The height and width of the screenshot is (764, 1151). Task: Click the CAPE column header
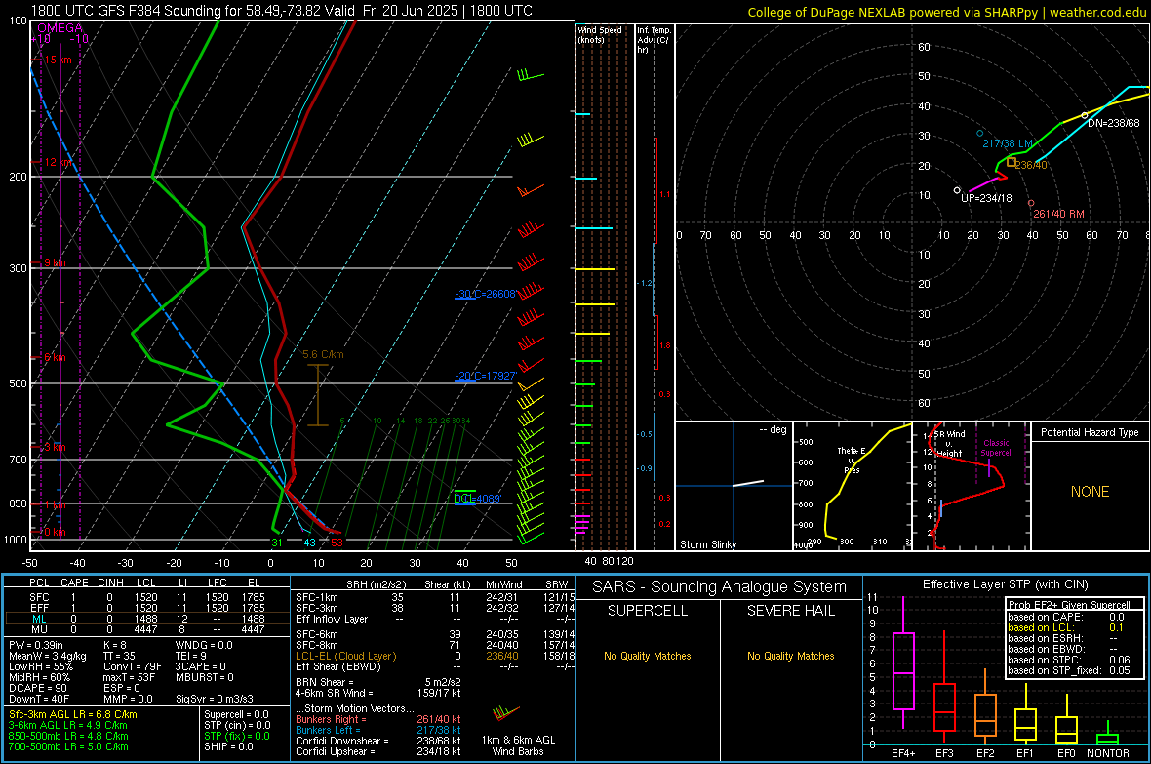74,583
